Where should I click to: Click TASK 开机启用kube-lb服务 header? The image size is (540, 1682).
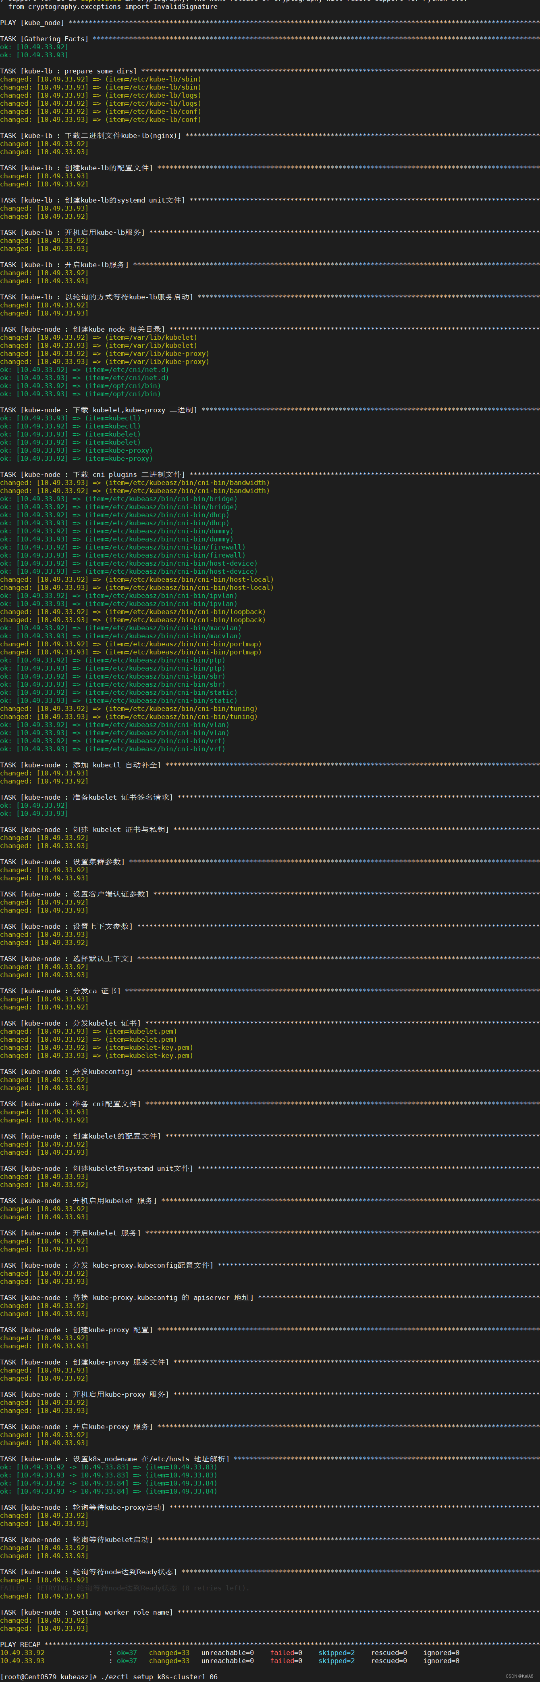pyautogui.click(x=270, y=232)
